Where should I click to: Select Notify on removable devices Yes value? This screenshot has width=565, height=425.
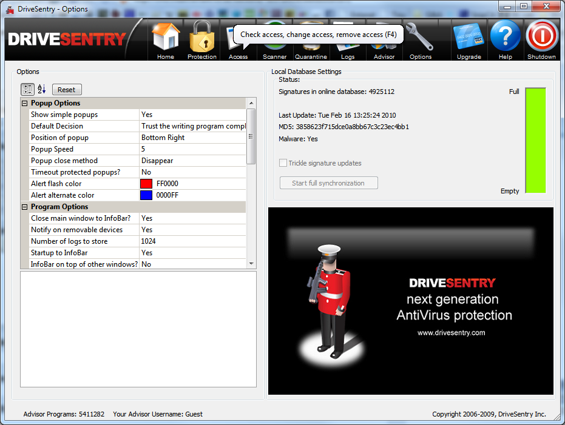click(192, 230)
